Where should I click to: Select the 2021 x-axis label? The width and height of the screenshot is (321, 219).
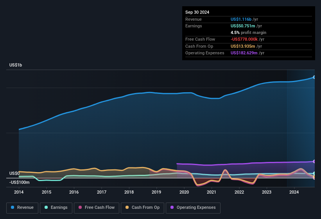(212, 192)
